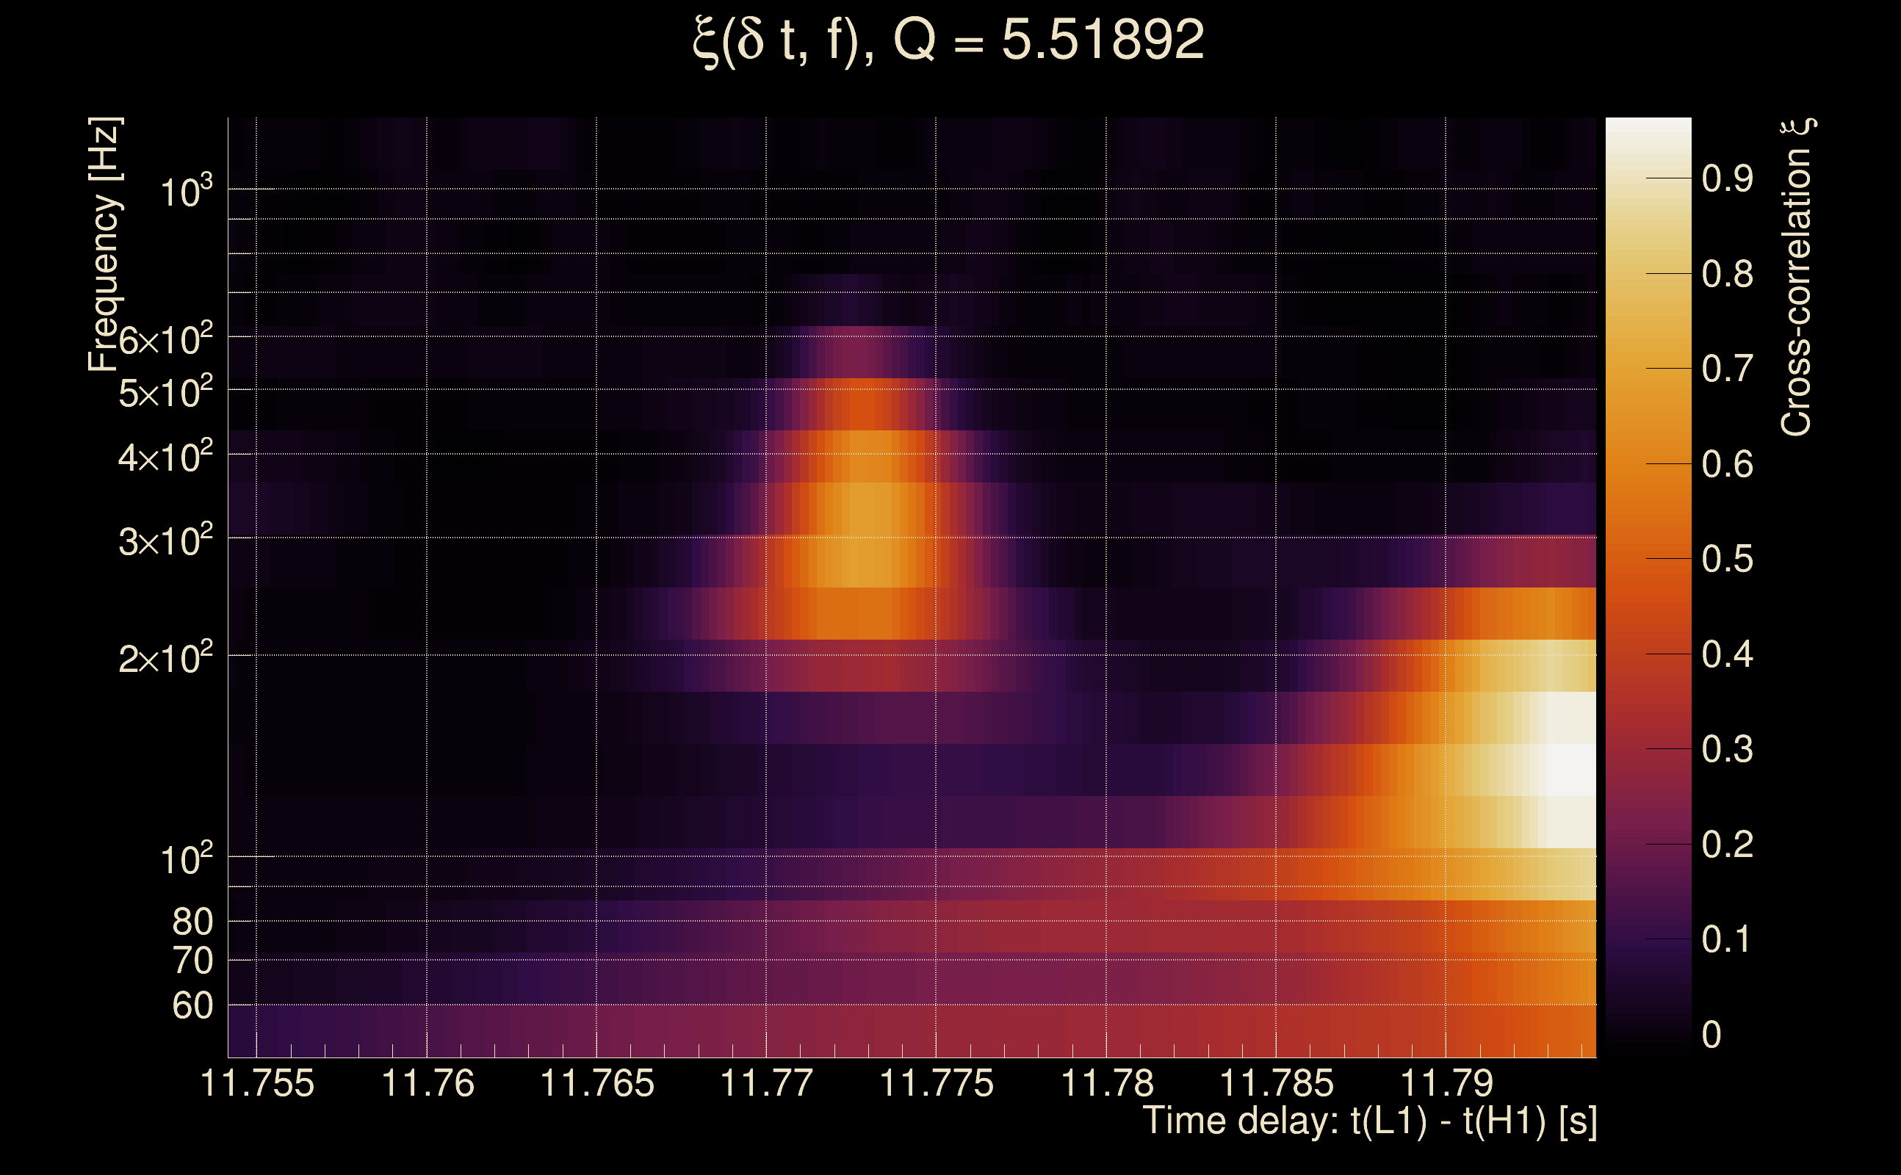
Task: Click the 3×10² frequency tick label
Action: pyautogui.click(x=165, y=541)
